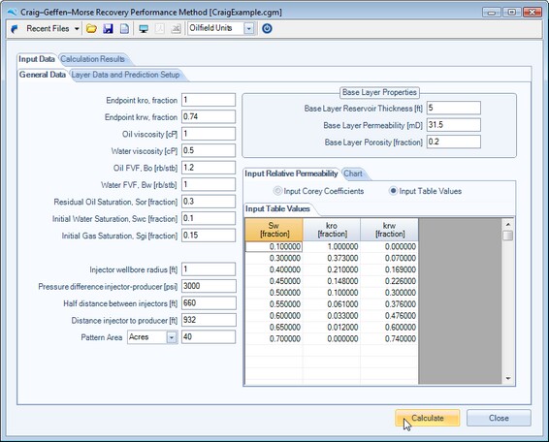Expand the Oilfield Units combo box
549x442 pixels.
249,29
